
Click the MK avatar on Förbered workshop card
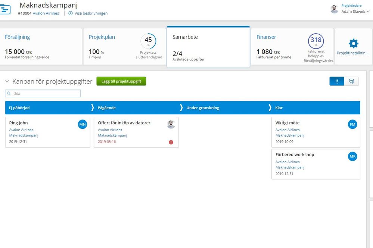pyautogui.click(x=352, y=156)
